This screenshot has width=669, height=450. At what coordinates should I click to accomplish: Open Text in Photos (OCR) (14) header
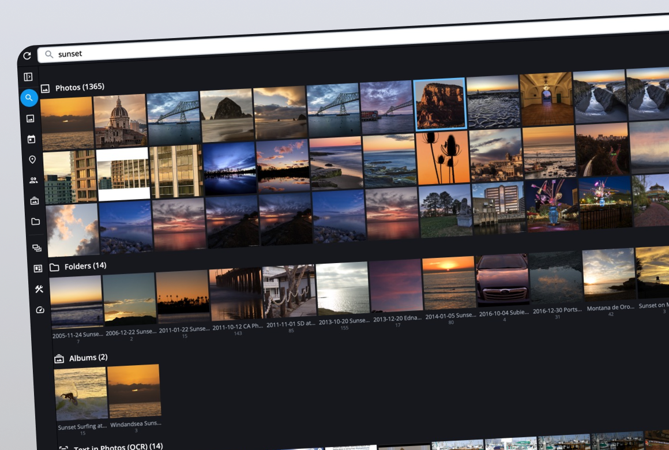[112, 447]
